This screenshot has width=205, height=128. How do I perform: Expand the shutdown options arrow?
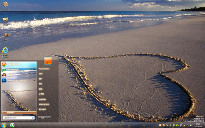pos(49,118)
